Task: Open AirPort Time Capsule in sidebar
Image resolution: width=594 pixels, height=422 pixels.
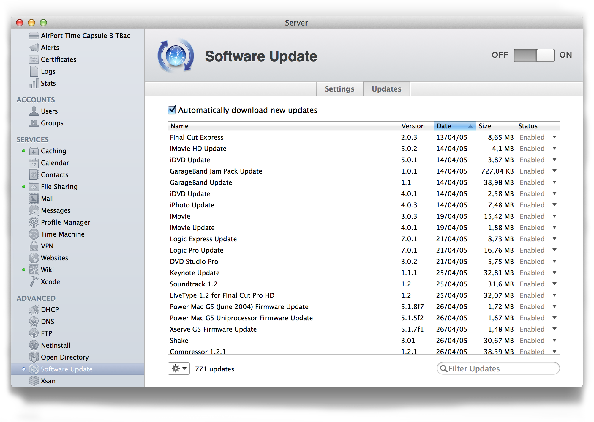Action: [x=79, y=36]
